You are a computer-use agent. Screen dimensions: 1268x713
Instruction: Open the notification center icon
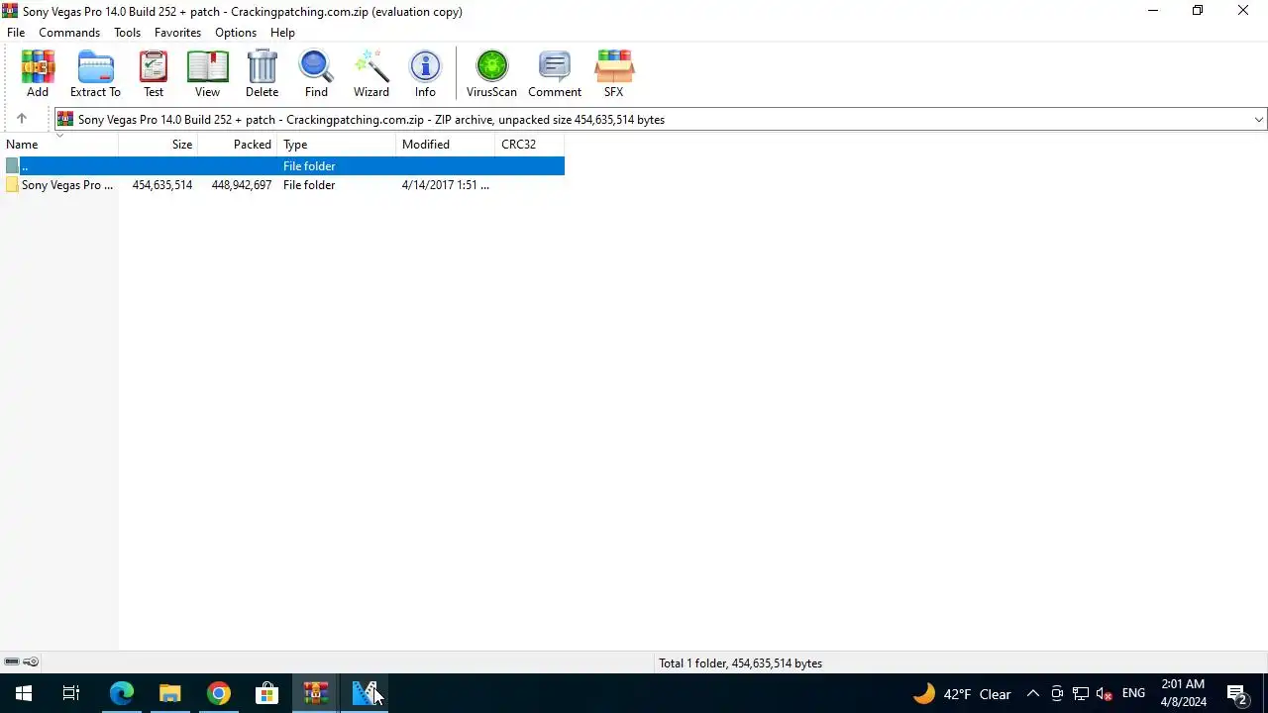pyautogui.click(x=1236, y=693)
